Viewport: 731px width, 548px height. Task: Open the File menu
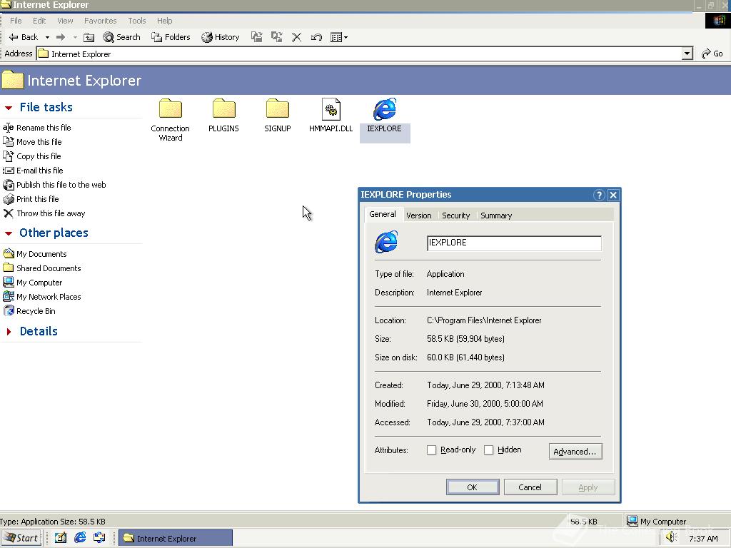[x=16, y=21]
